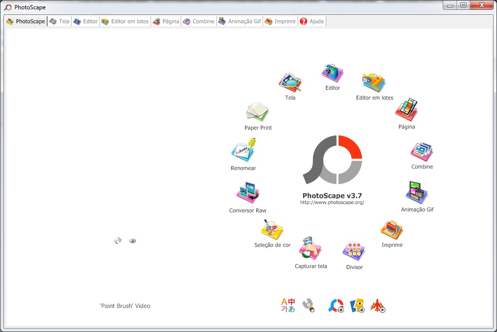Switch to the Tela tab in the top bar
Image resolution: width=497 pixels, height=332 pixels.
(x=60, y=21)
